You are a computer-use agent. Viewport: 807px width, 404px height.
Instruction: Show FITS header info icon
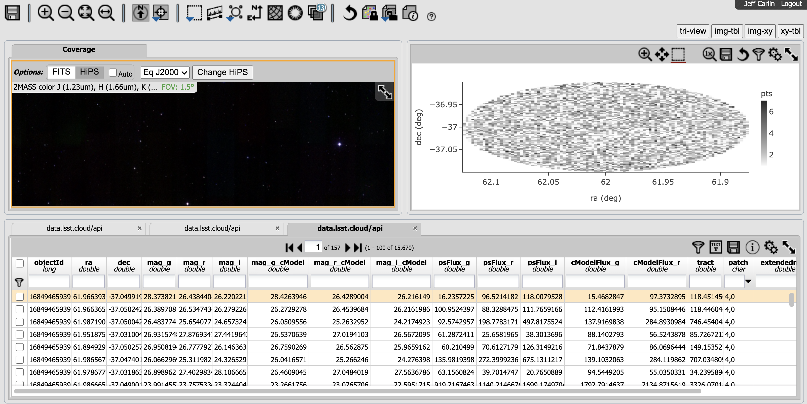[x=410, y=13]
